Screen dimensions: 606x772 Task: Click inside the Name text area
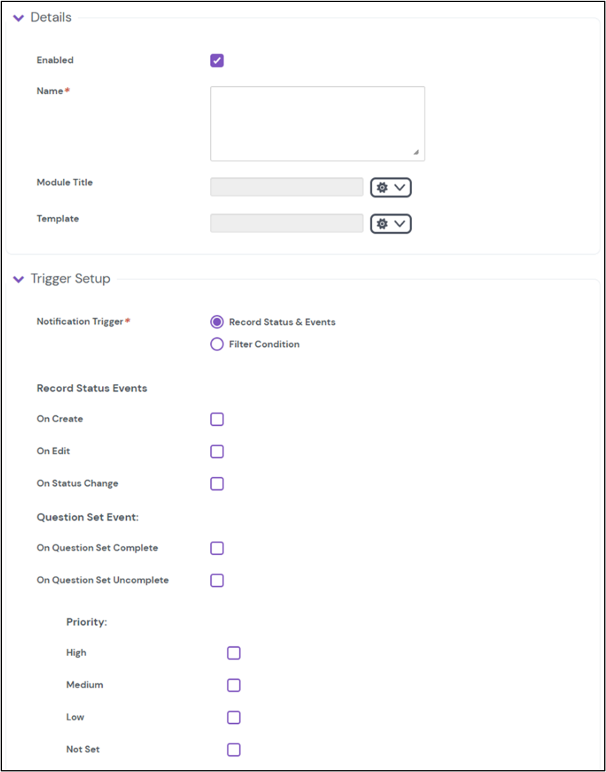[317, 122]
